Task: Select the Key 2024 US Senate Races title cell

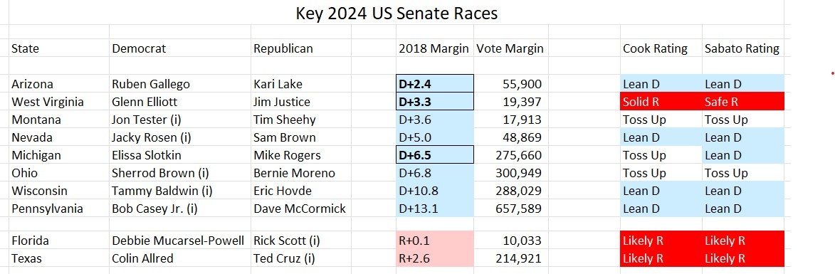Action: (x=397, y=12)
